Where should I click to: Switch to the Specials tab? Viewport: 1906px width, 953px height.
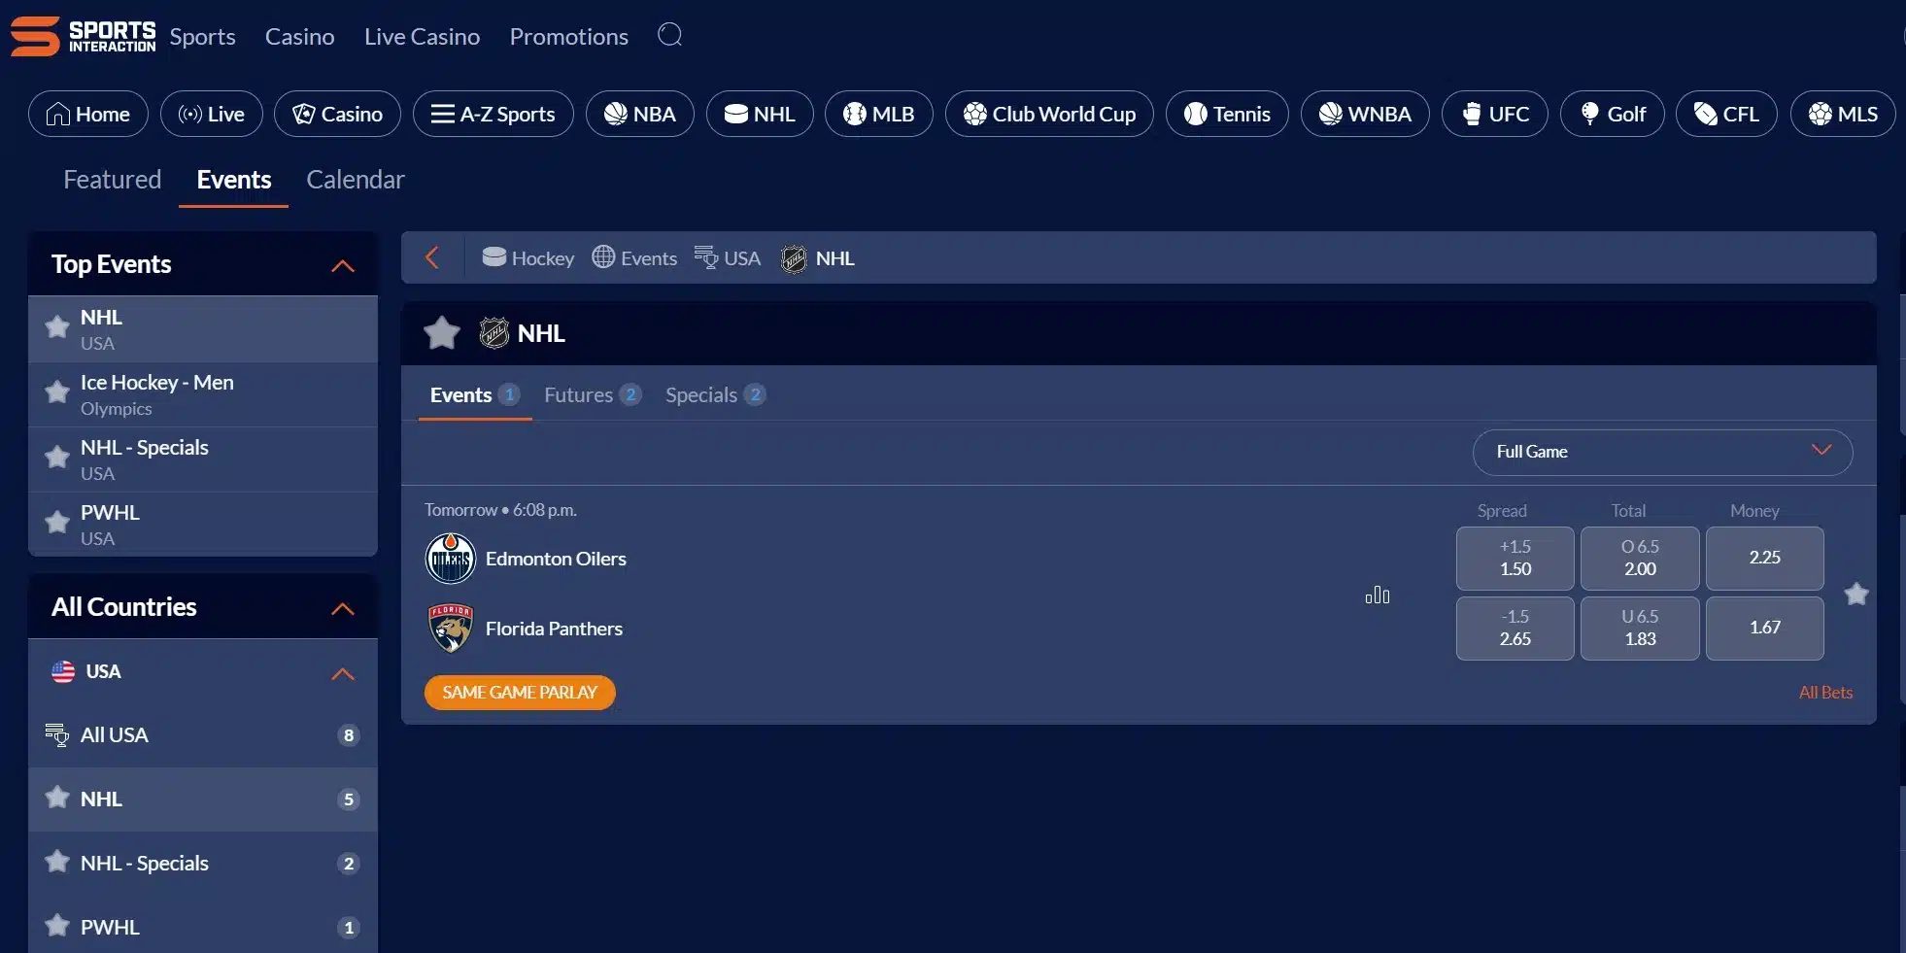point(716,394)
